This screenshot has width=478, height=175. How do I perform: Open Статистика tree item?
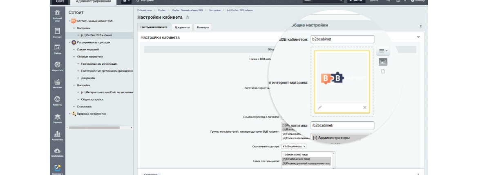click(x=84, y=107)
